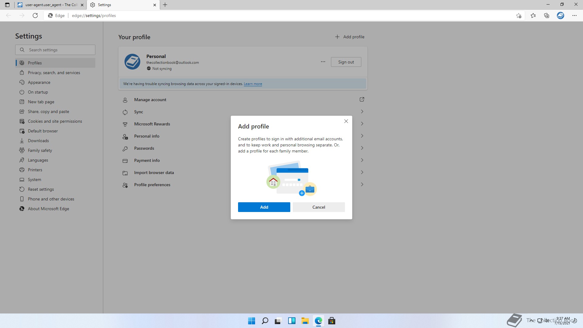Click the address bar URL

(x=94, y=15)
